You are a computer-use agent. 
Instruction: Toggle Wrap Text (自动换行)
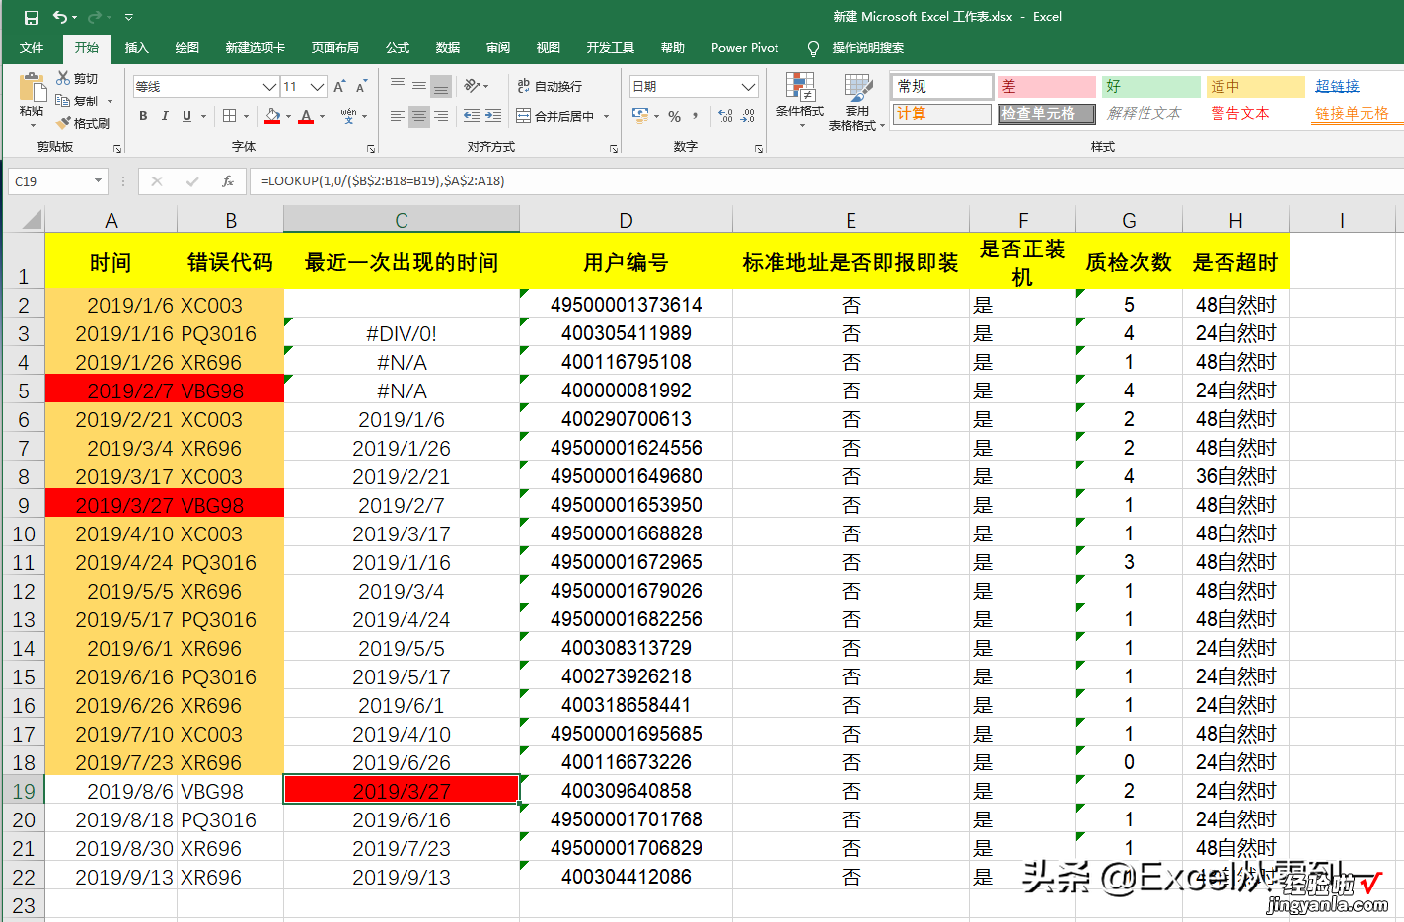click(x=550, y=87)
